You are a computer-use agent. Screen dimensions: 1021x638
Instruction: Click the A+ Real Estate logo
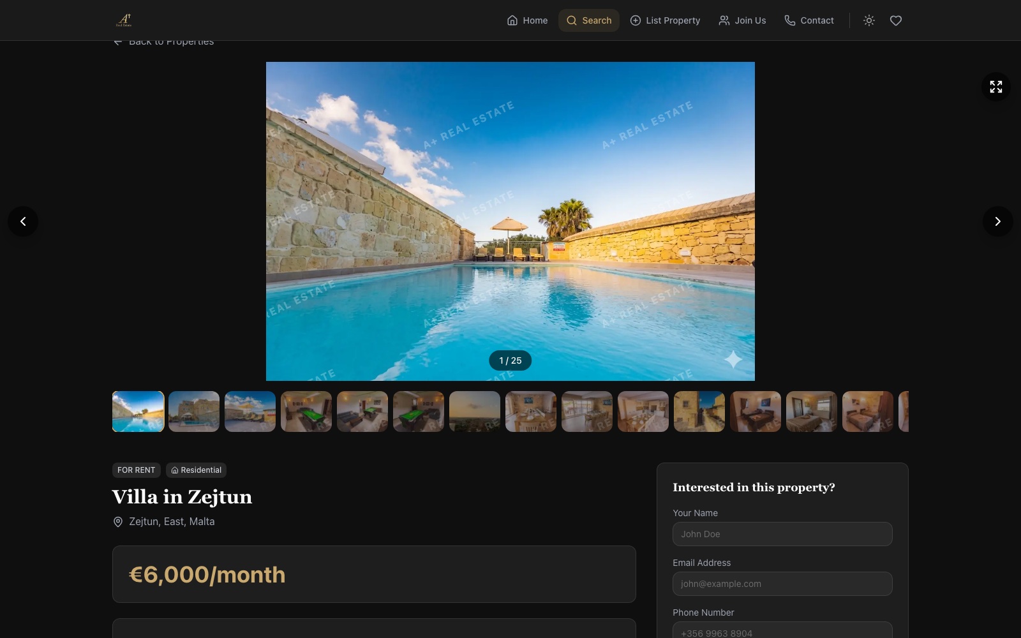pos(124,20)
